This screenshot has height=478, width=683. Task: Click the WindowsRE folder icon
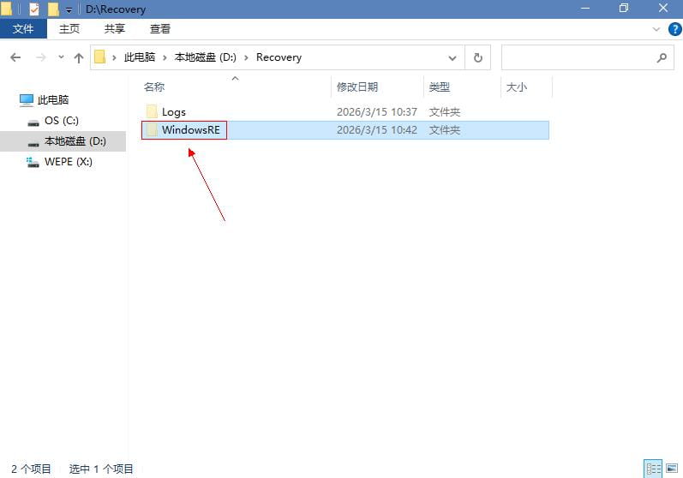tap(152, 129)
